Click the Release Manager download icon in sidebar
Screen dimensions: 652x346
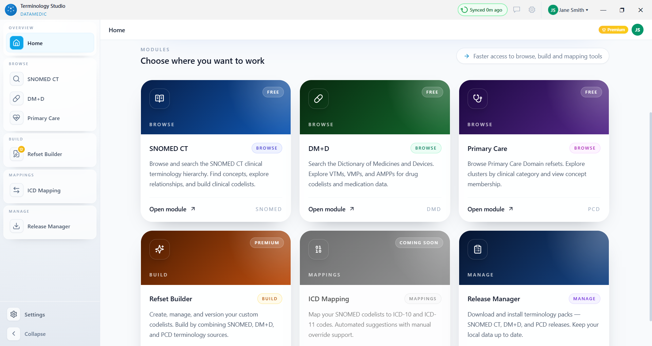coord(16,226)
